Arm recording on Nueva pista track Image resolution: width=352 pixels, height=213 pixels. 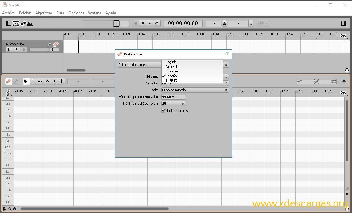click(x=23, y=50)
